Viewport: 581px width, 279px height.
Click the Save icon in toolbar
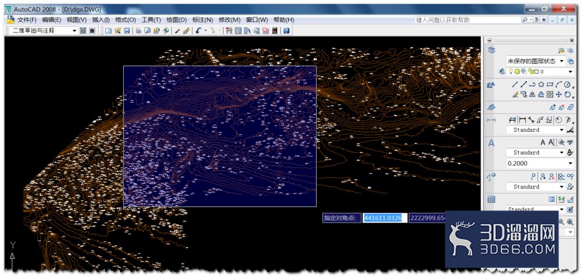[x=127, y=31]
